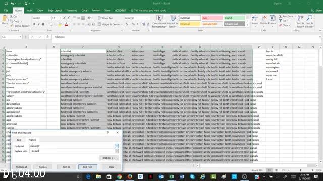Switch to the Data tab
Screen dimensions: 323x181
[x=84, y=10]
